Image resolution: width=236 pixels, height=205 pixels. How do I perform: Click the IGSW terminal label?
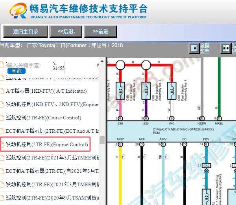point(201,124)
